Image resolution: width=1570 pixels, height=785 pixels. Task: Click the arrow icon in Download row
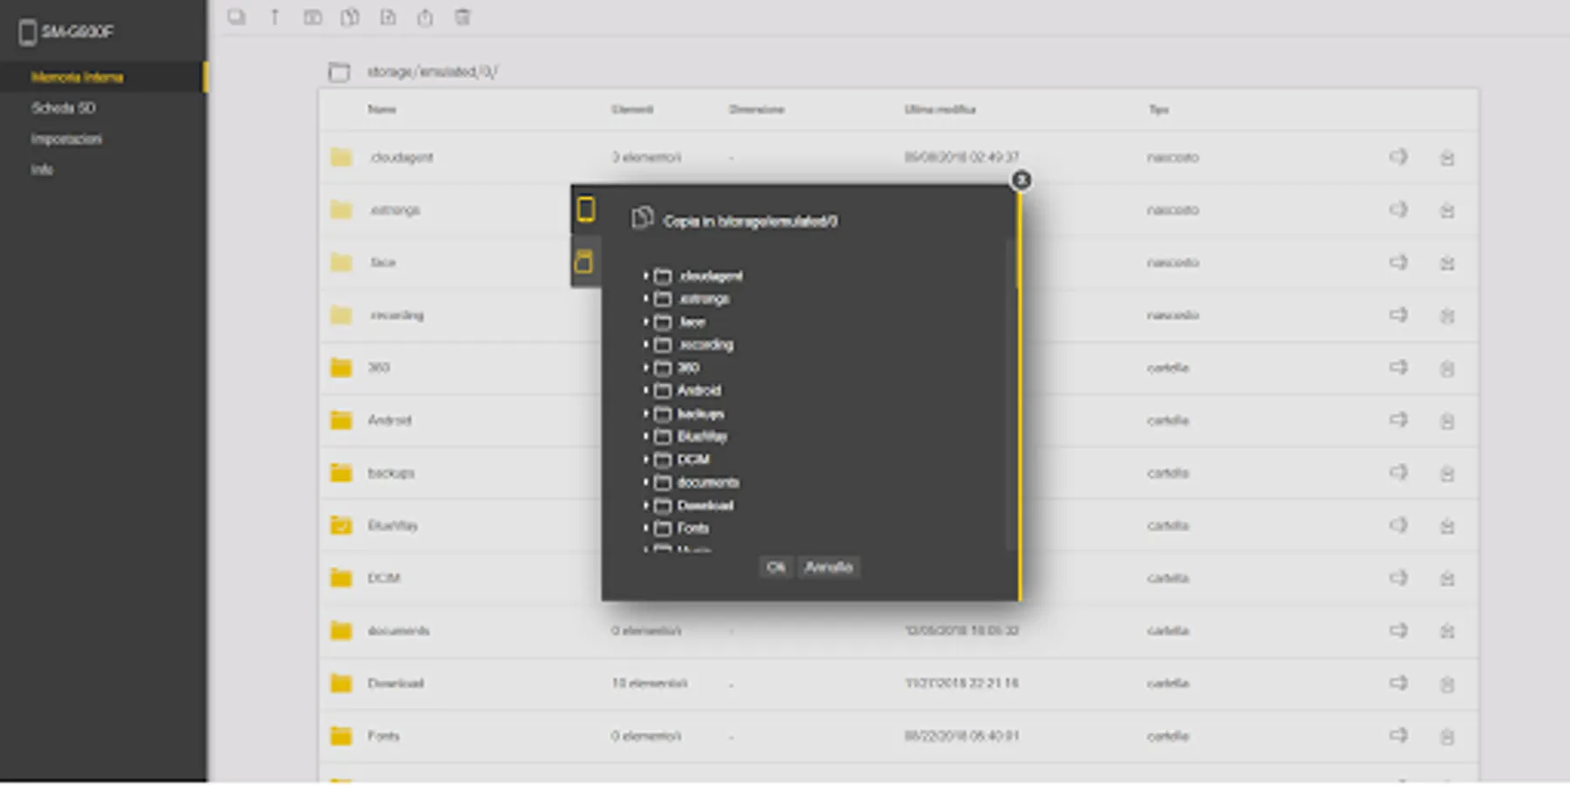pyautogui.click(x=1398, y=683)
